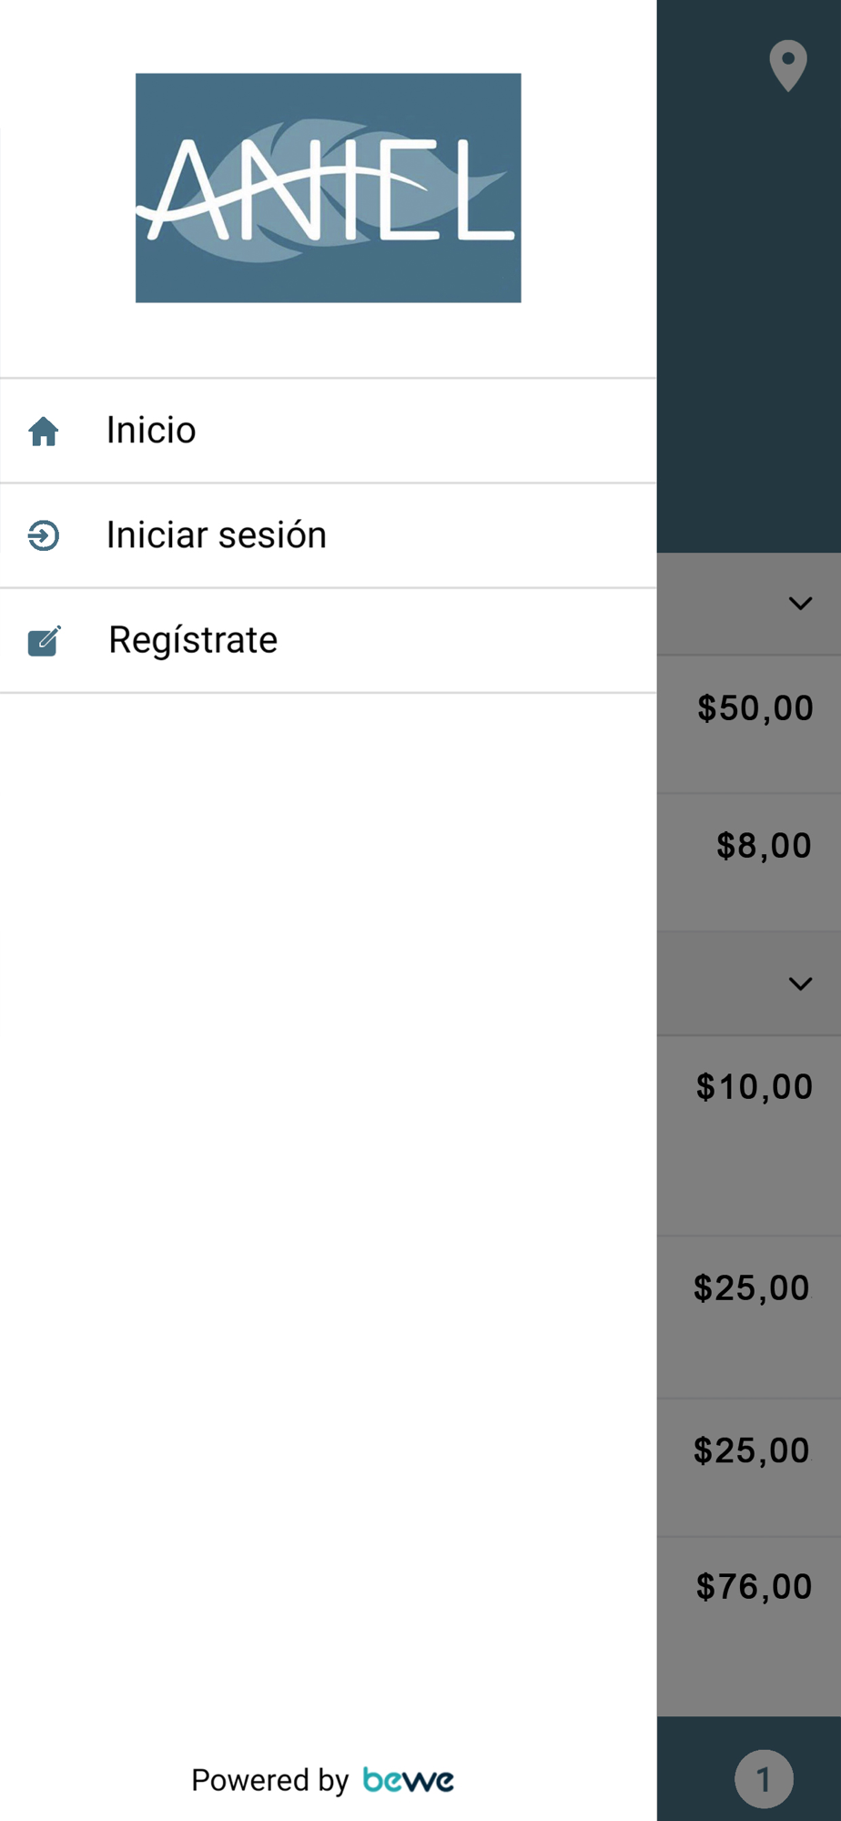Open the Powered by bewe link
Image resolution: width=841 pixels, height=1821 pixels.
point(323,1779)
